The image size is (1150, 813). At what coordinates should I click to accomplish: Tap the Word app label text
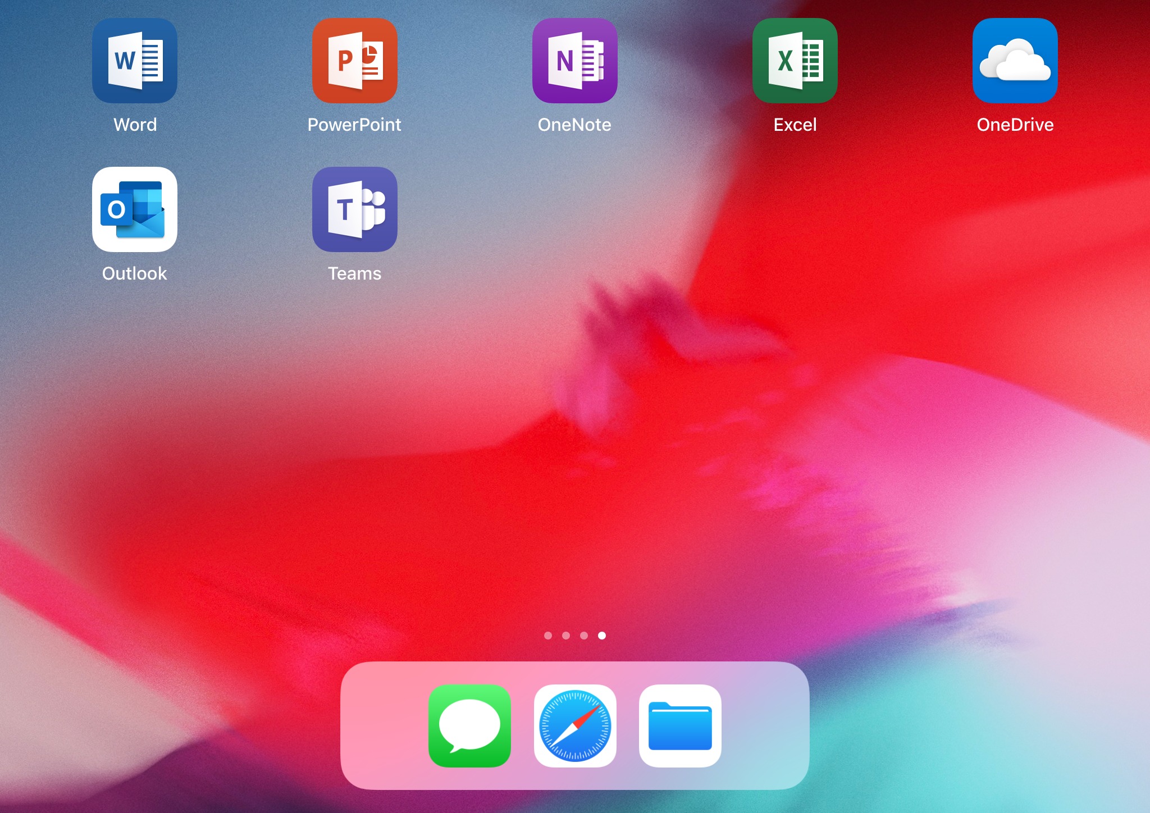coord(135,124)
